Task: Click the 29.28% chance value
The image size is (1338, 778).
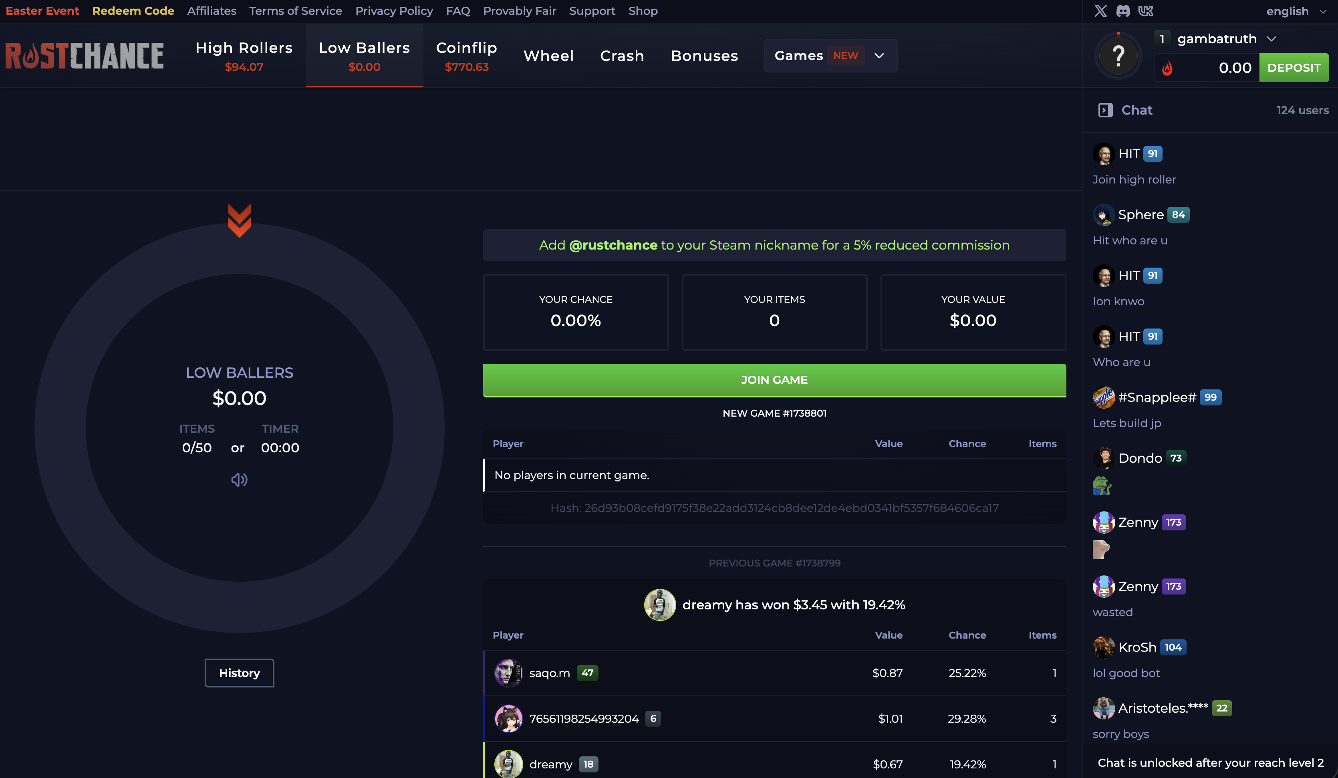Action: click(x=966, y=719)
